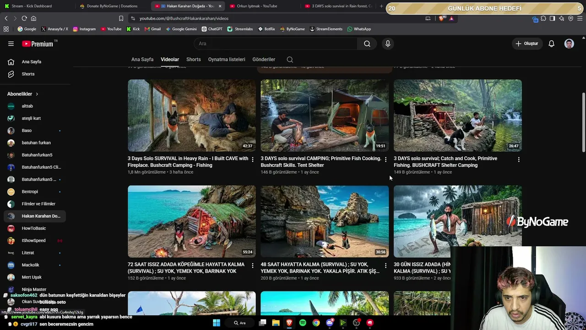Open the account avatar menu
Screen dimensions: 586x330
coord(569,44)
